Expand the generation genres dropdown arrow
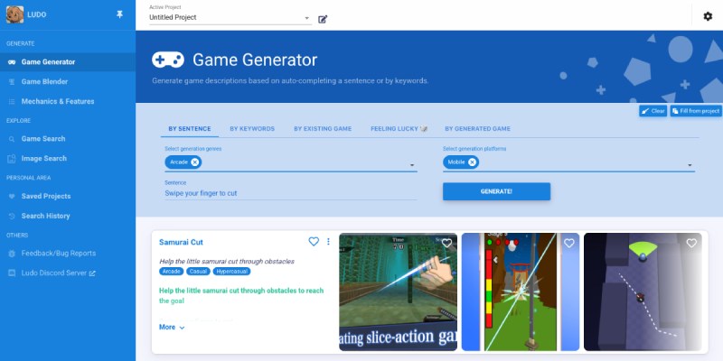 (412, 165)
